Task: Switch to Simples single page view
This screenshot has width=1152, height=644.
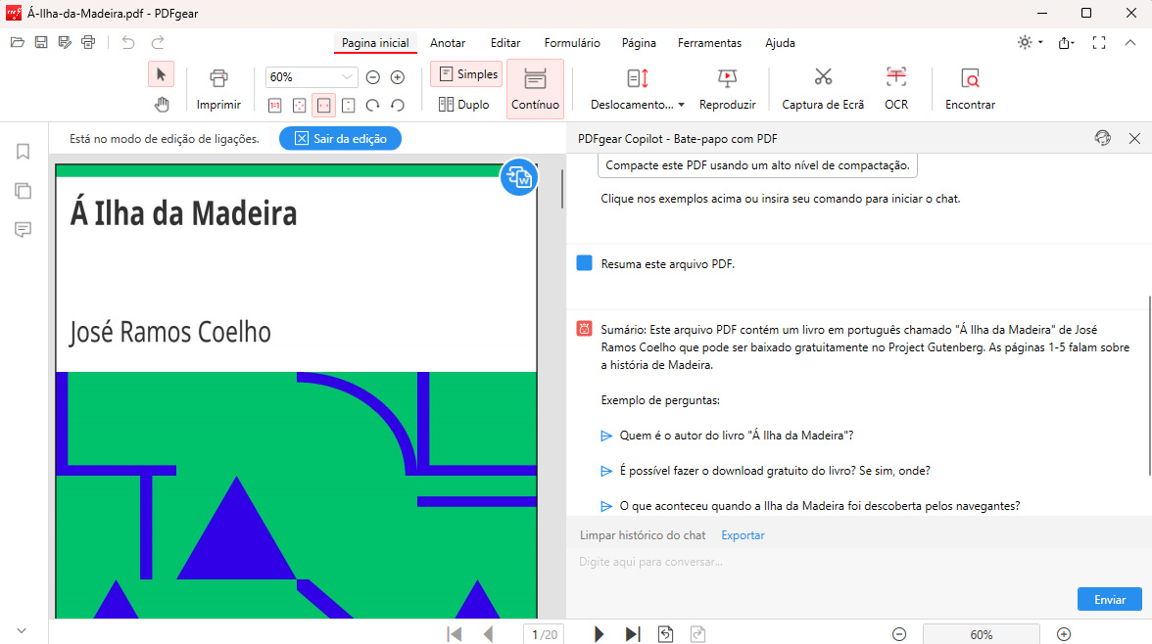Action: [467, 74]
